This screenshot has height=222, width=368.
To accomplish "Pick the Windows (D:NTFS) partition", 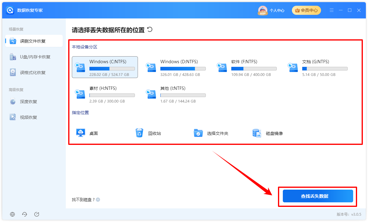I will tap(176, 67).
